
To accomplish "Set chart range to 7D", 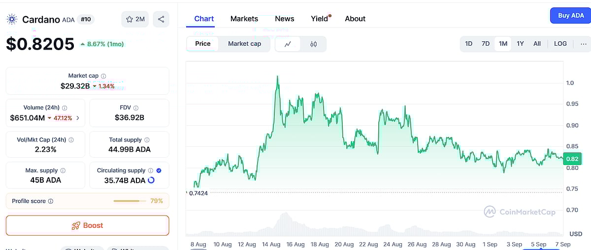I will [486, 44].
